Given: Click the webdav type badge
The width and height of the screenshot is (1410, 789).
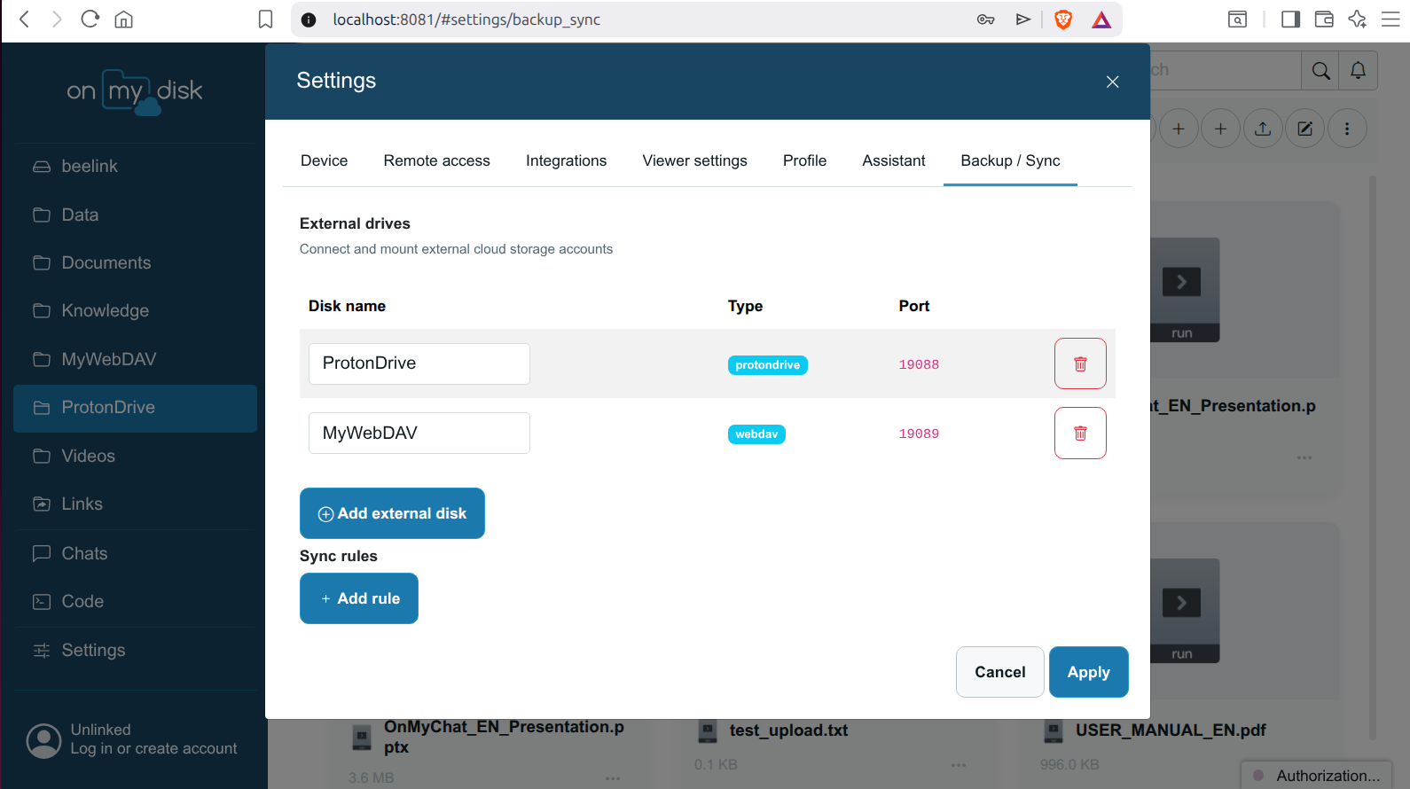Looking at the screenshot, I should tap(756, 434).
